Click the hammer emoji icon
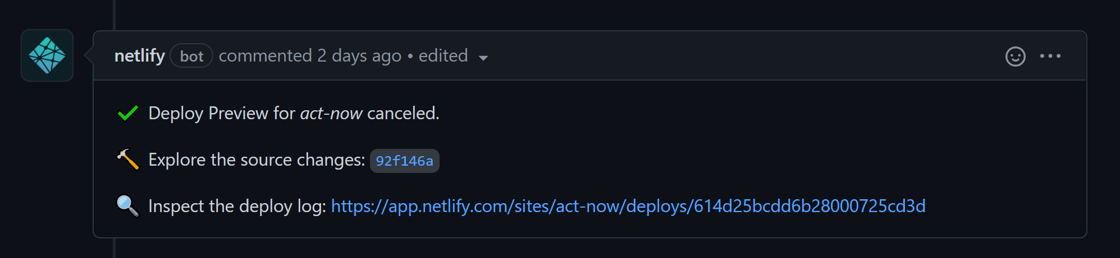 tap(128, 160)
